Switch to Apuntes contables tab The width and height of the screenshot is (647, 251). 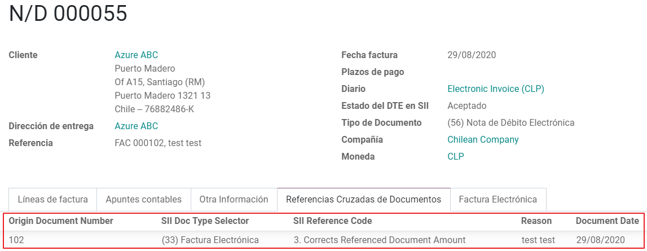[x=144, y=200]
